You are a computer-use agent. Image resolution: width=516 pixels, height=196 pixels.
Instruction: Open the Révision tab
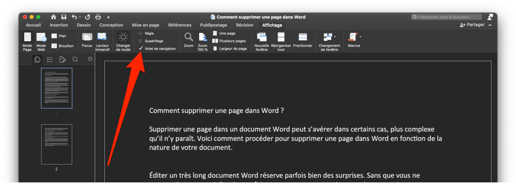pos(245,25)
